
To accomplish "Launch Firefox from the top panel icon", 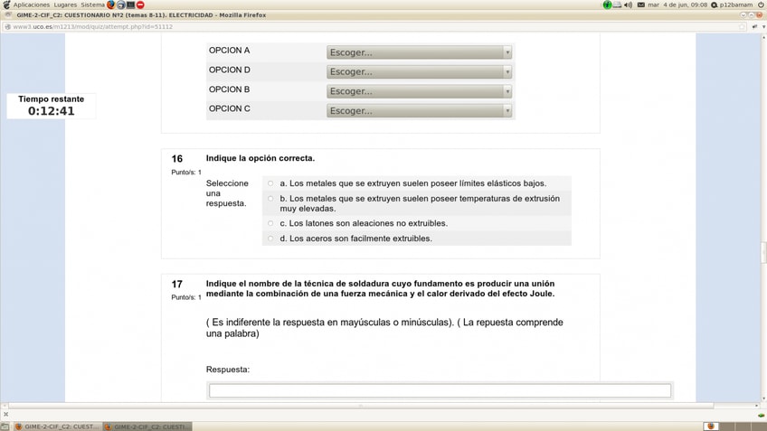I will (110, 5).
